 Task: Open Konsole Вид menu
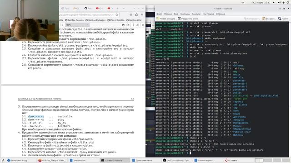(x=176, y=14)
